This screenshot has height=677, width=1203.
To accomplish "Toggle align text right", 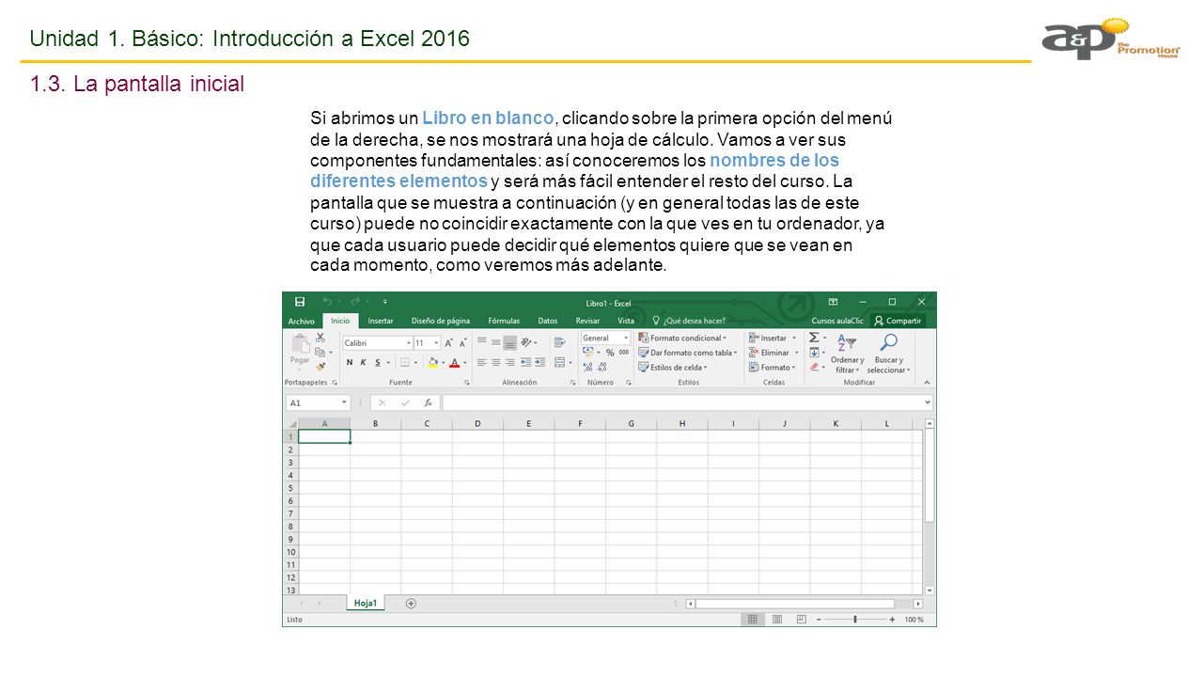I will pos(509,362).
